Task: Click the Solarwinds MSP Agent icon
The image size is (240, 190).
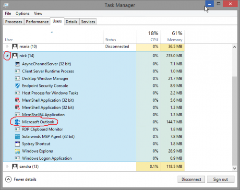Action: pos(17,136)
